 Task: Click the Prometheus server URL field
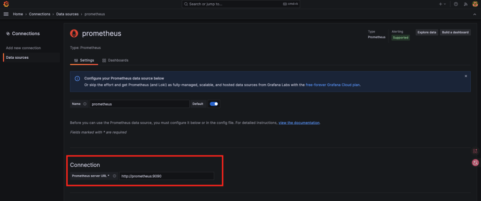(167, 176)
